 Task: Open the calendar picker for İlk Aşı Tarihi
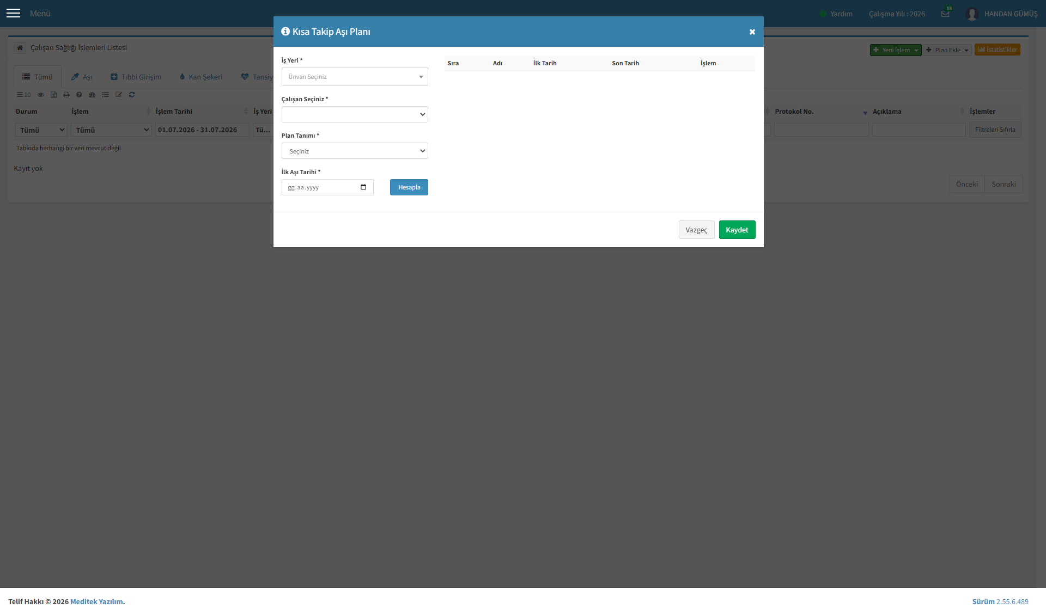coord(363,187)
